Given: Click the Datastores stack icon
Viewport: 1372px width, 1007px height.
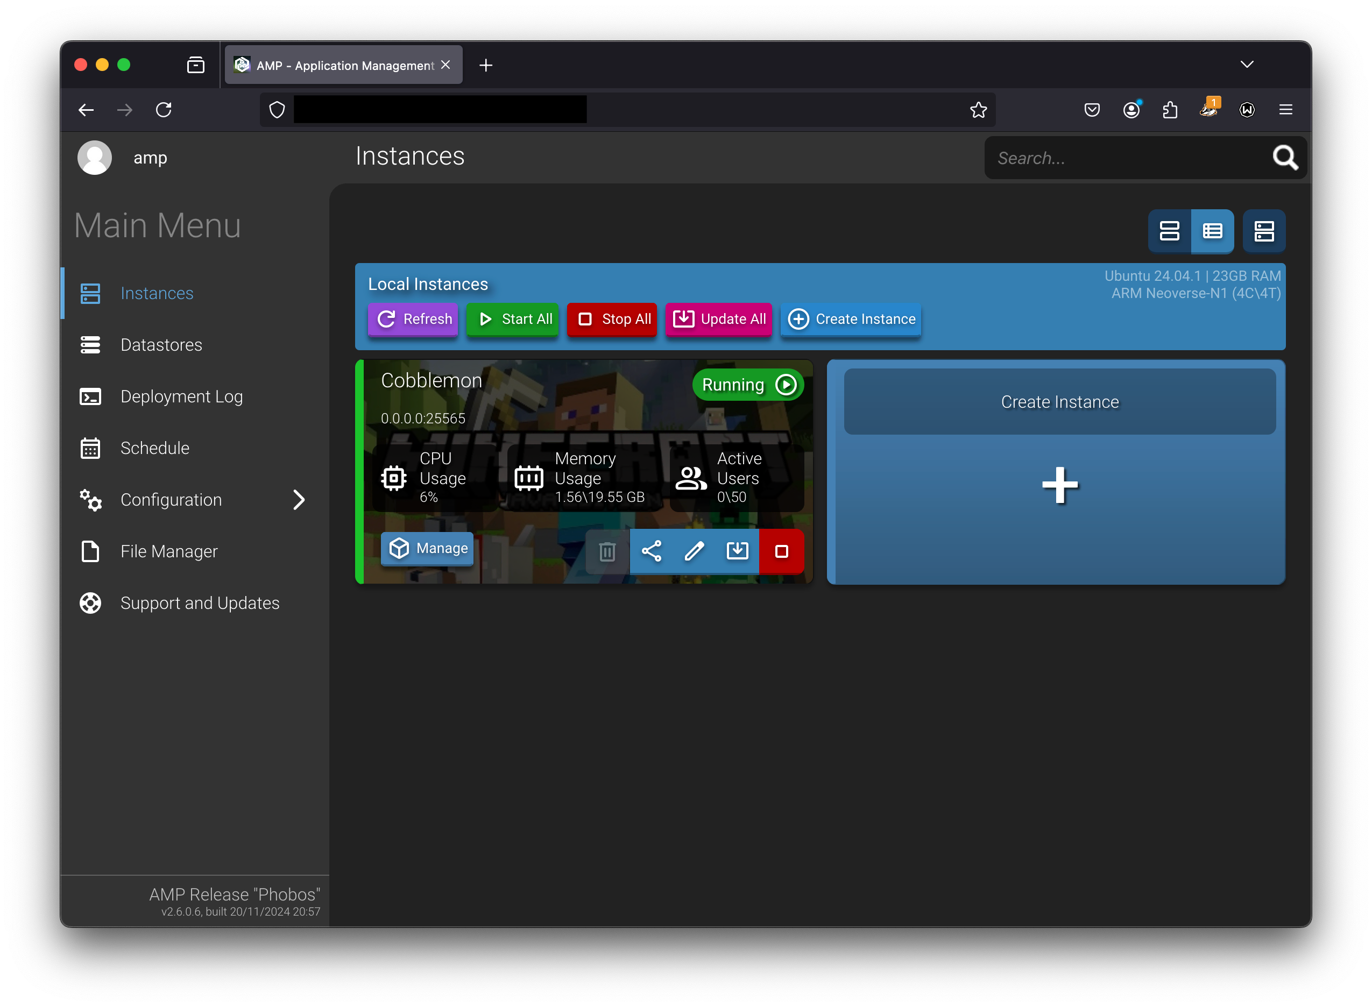Looking at the screenshot, I should click(90, 345).
